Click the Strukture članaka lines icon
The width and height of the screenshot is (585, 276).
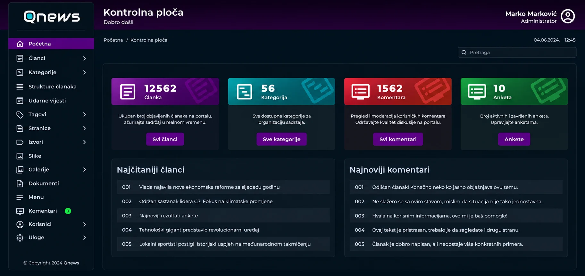coord(20,87)
